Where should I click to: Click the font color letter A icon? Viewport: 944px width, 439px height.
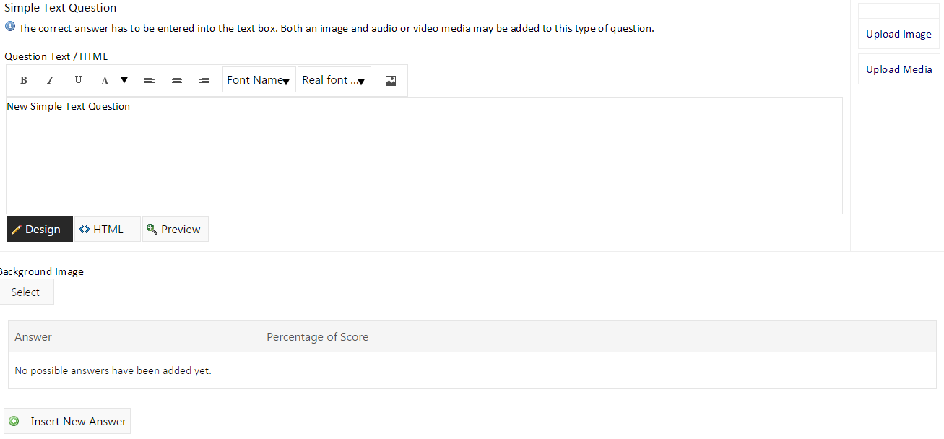point(105,81)
